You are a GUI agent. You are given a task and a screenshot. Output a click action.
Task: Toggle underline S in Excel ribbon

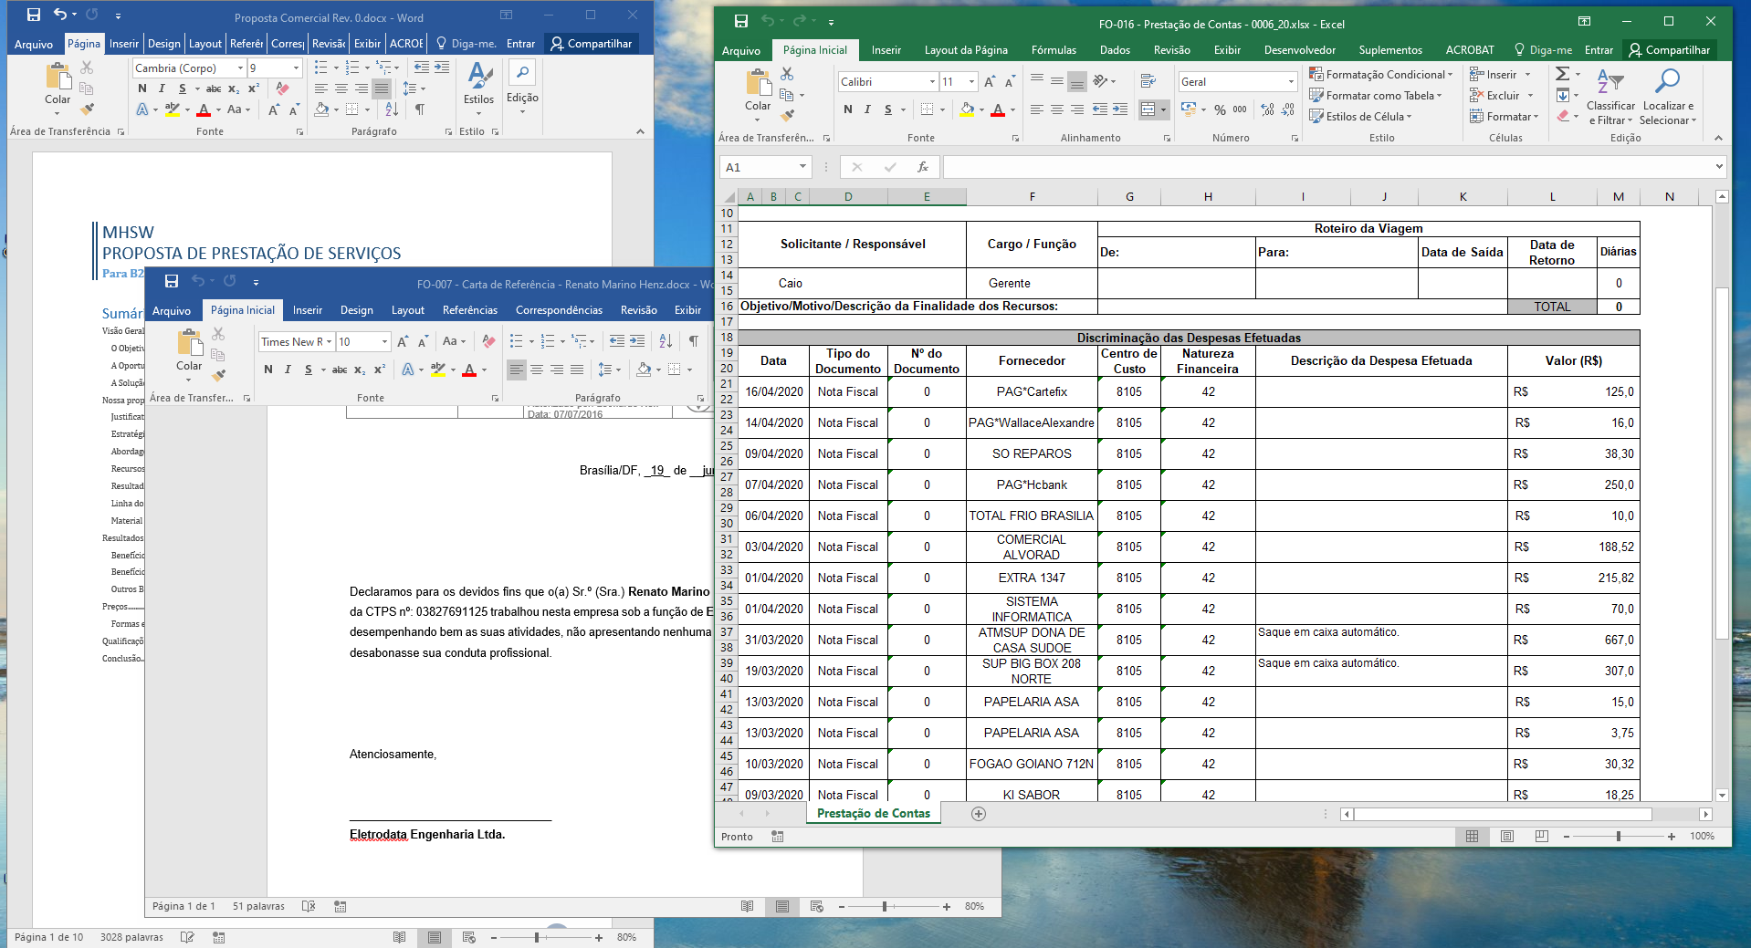(887, 109)
